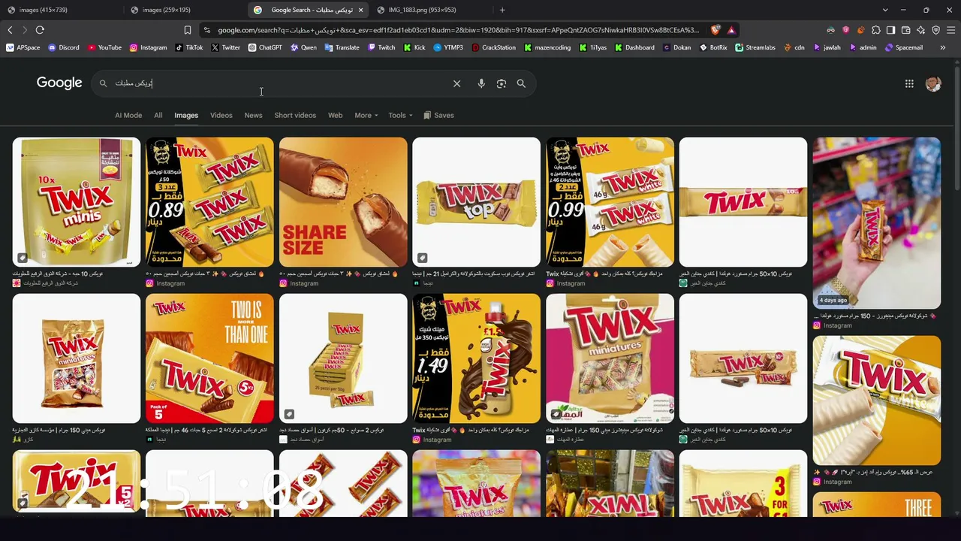Screen dimensions: 961x541
Task: Toggle the browser sidebar panel icon
Action: click(890, 30)
